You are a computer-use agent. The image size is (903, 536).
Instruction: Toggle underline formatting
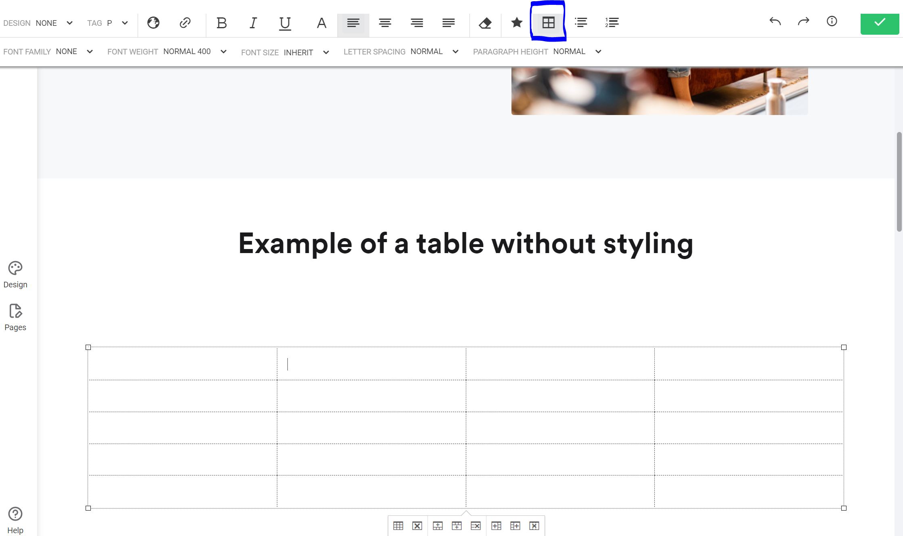click(x=285, y=23)
